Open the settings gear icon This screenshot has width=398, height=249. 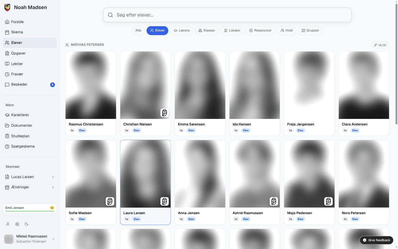(17, 224)
